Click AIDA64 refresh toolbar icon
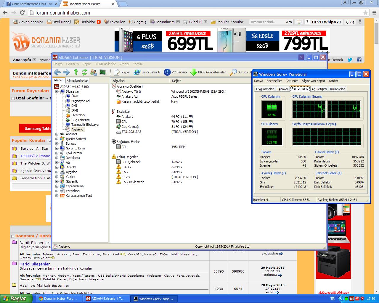 tap(85, 72)
